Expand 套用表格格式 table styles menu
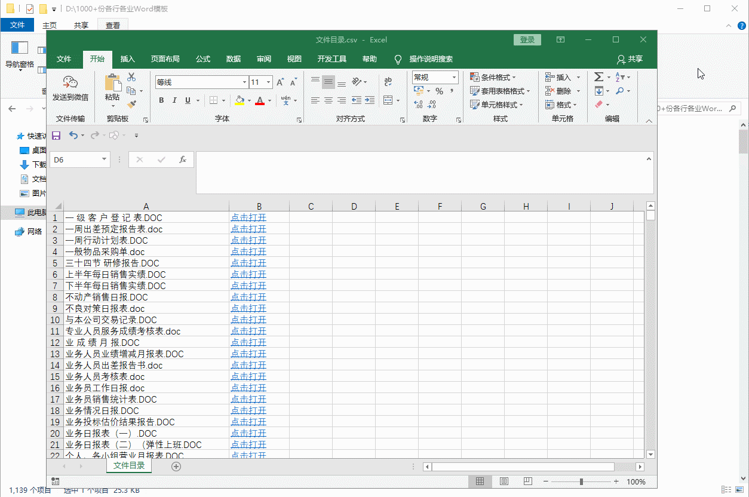Screen dimensions: 749x497 coord(500,91)
